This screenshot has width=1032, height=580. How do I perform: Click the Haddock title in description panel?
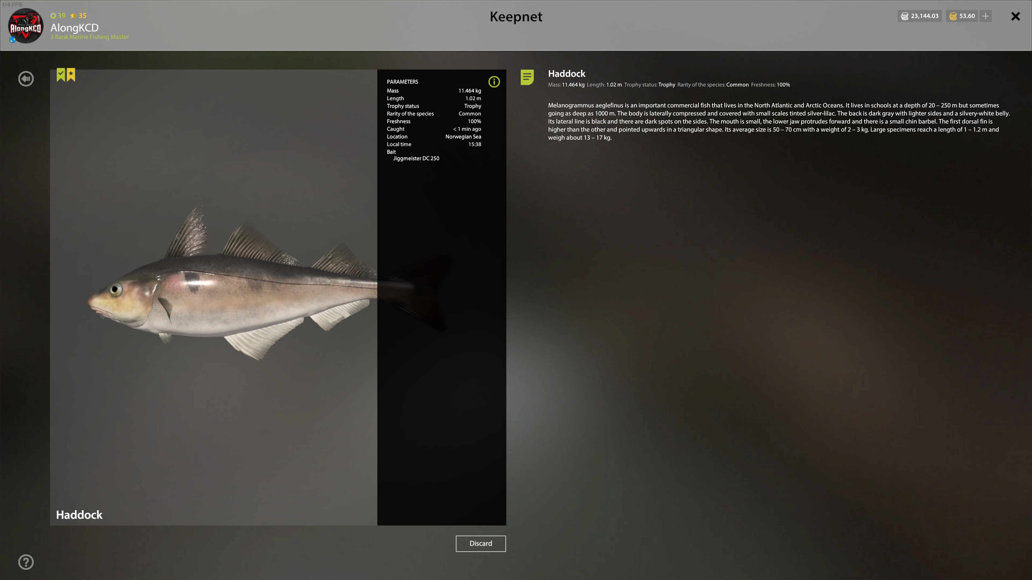[x=567, y=74]
